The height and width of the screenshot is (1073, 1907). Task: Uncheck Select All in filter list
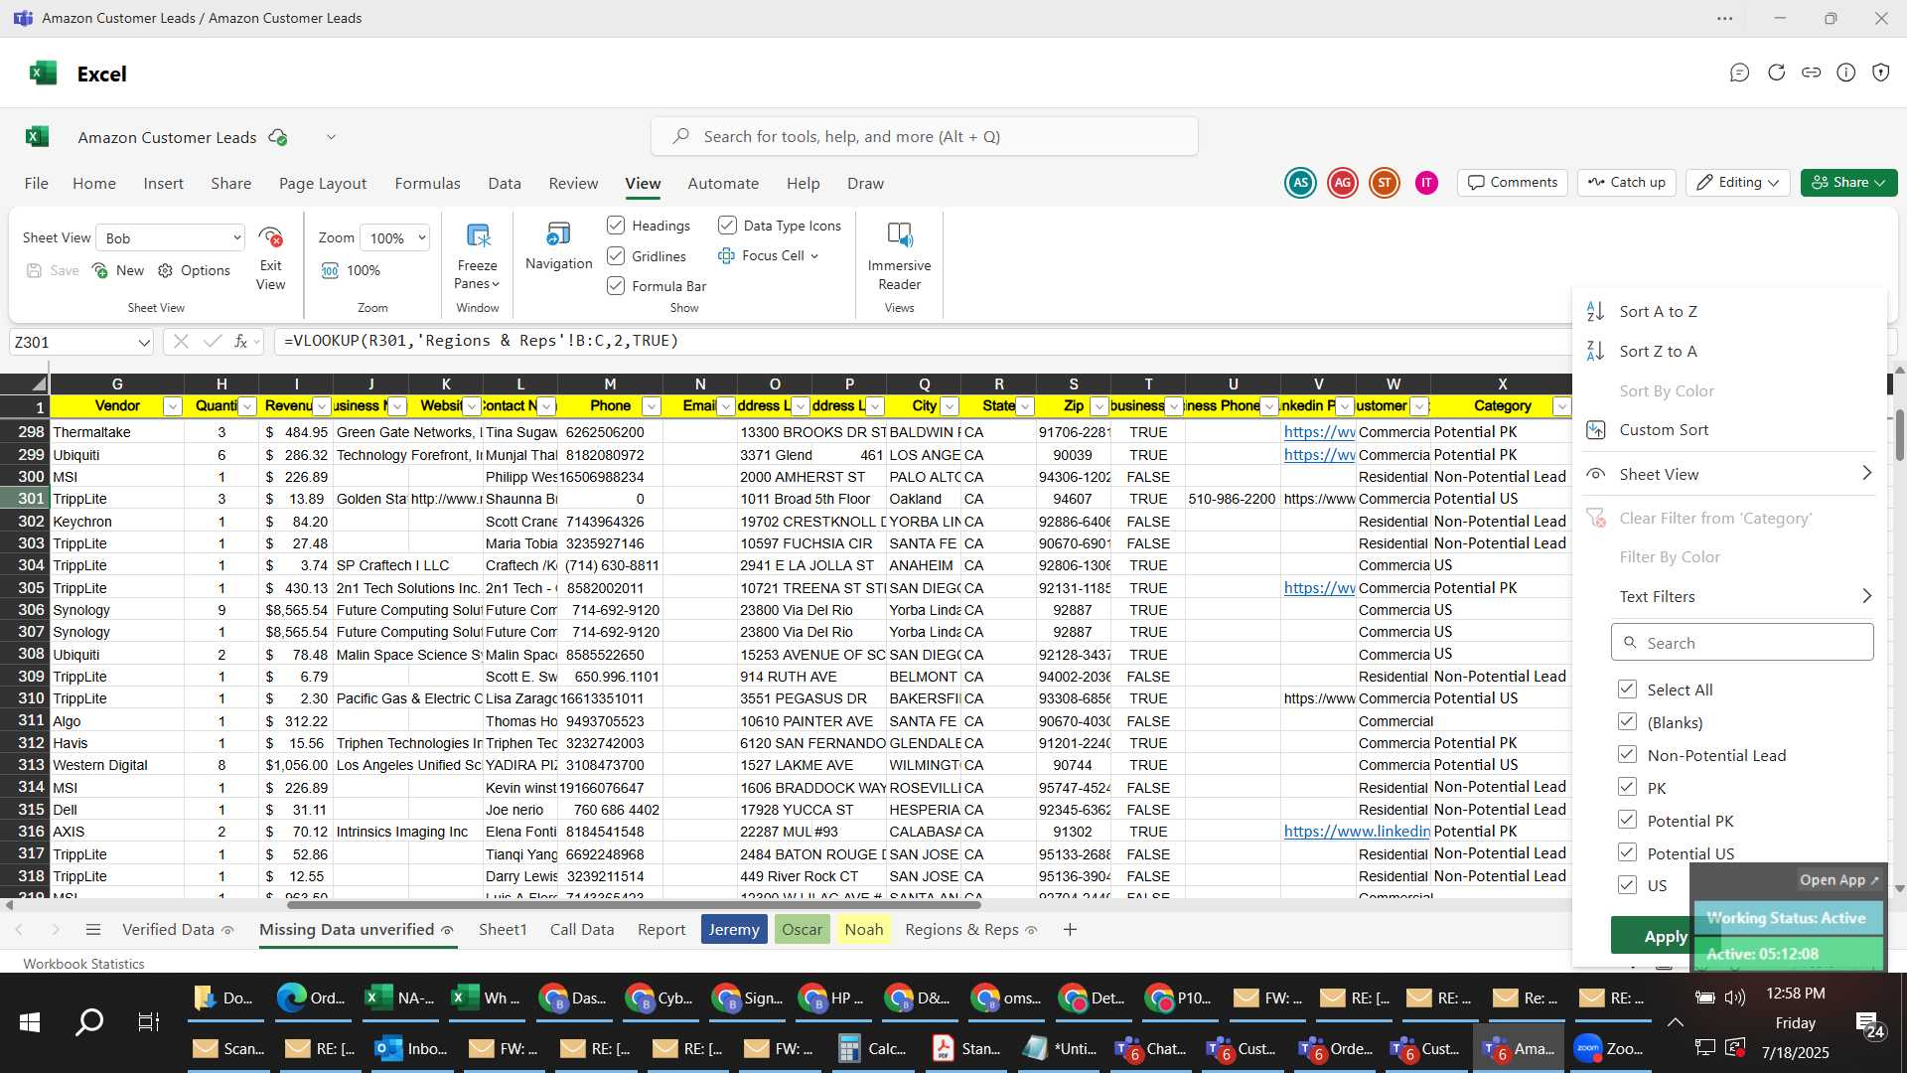click(x=1627, y=689)
